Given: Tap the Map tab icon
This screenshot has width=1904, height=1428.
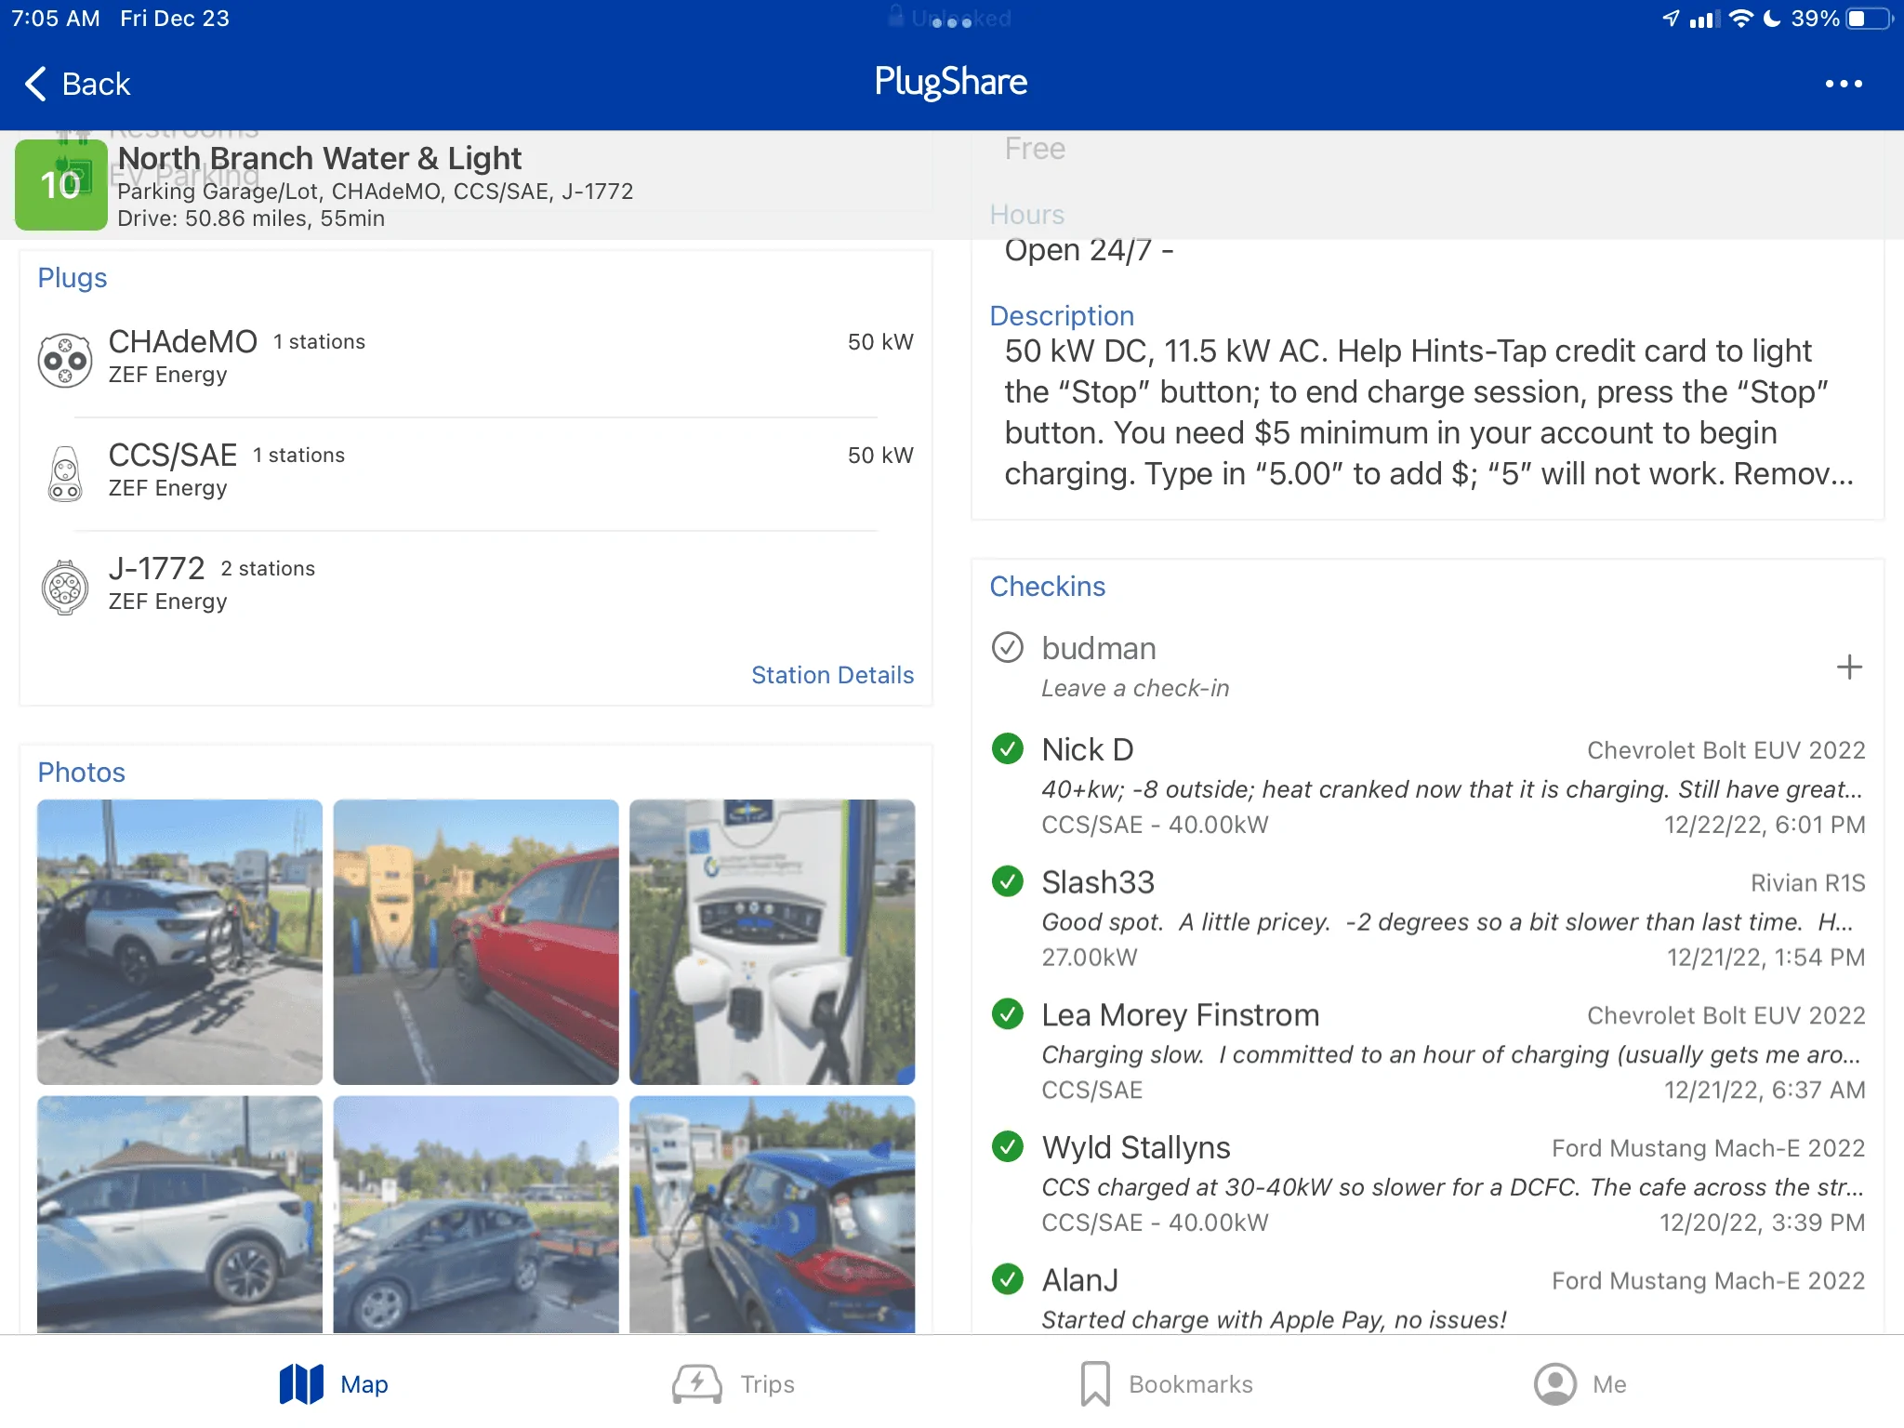Looking at the screenshot, I should click(x=301, y=1384).
